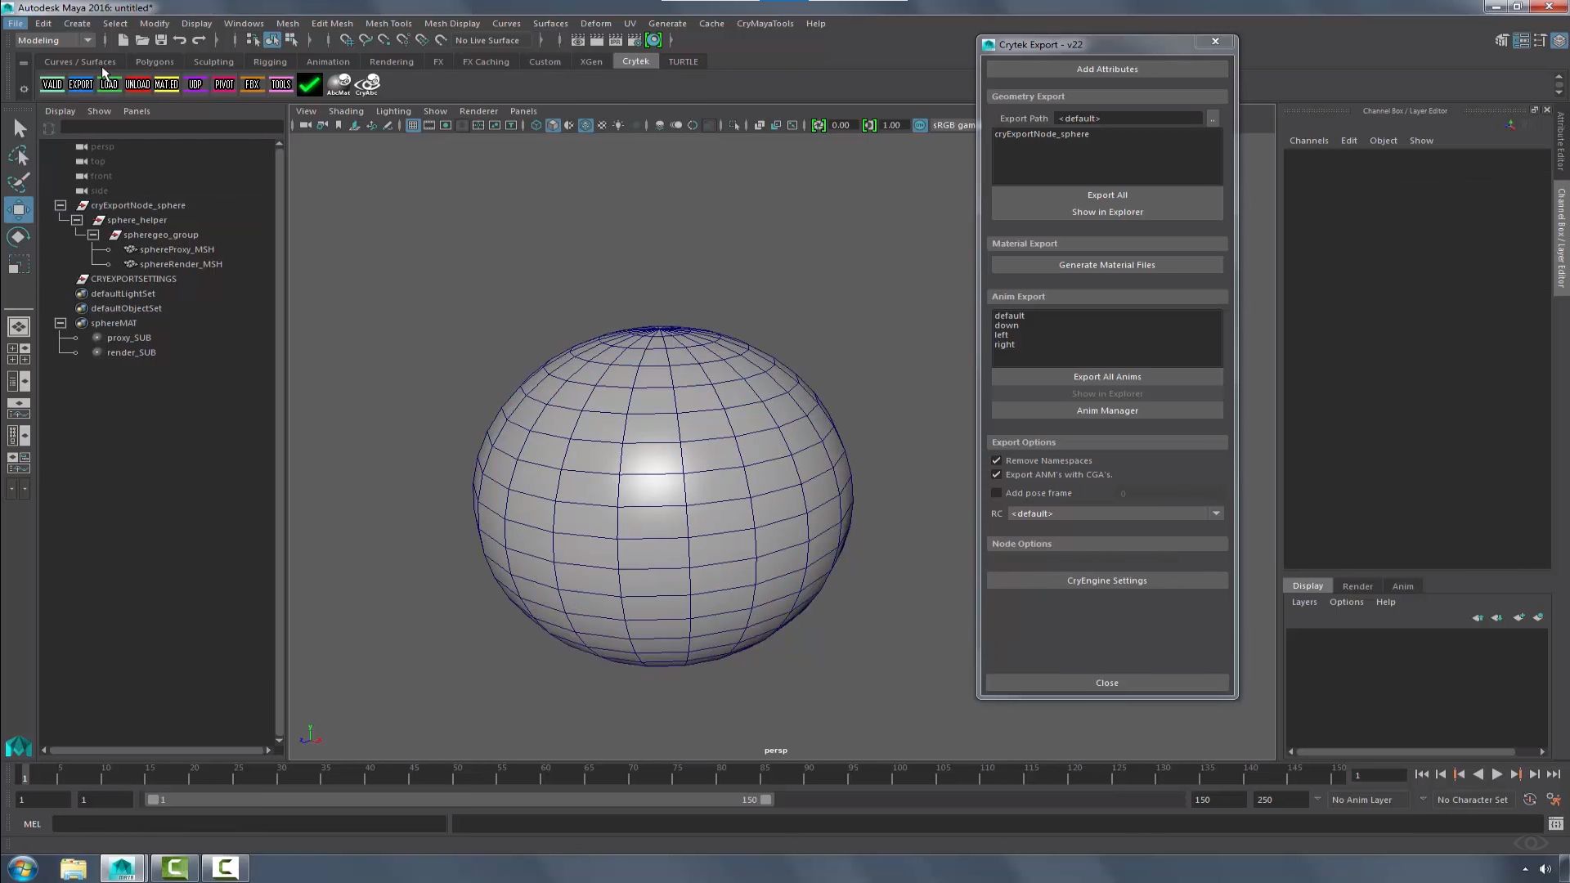Screen dimensions: 1570x883
Task: Collapse the cryExportNode_sphere tree node
Action: pos(61,205)
